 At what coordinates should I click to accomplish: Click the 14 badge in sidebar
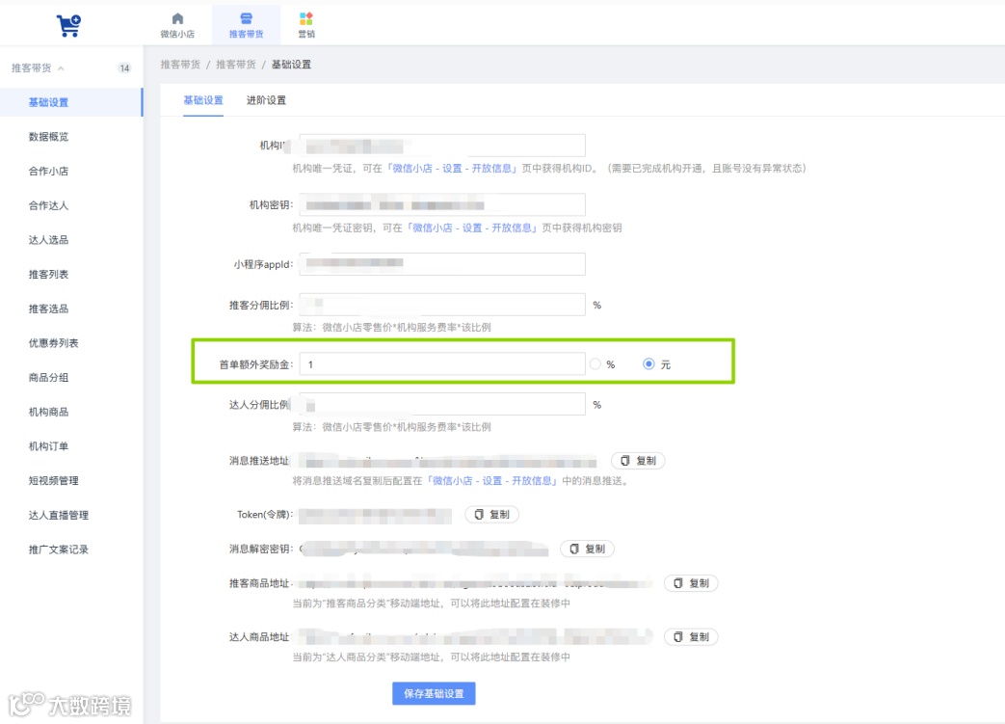[124, 68]
